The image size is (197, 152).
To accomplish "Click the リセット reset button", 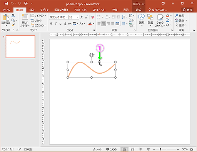I will coord(36,20).
